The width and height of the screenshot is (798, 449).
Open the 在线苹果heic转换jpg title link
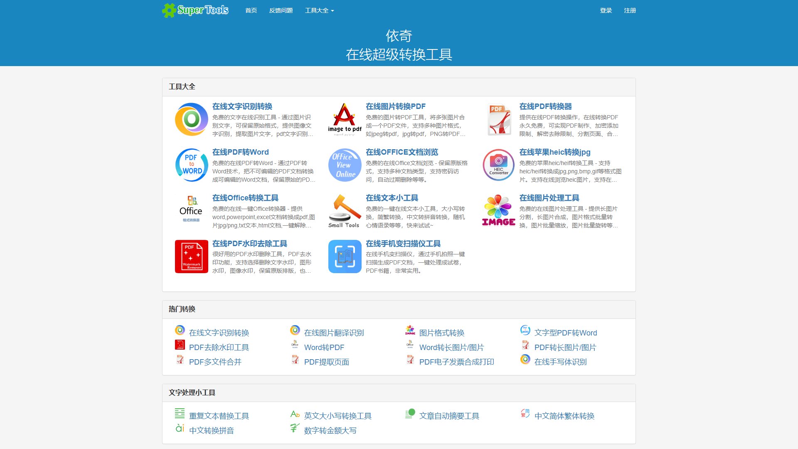[555, 152]
